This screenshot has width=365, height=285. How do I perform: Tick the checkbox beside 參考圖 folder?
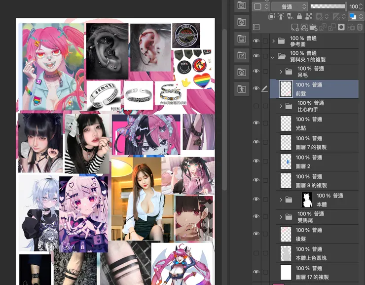pyautogui.click(x=265, y=41)
